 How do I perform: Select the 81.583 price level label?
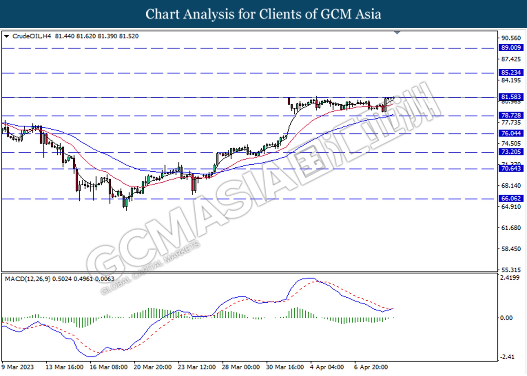[x=511, y=97]
